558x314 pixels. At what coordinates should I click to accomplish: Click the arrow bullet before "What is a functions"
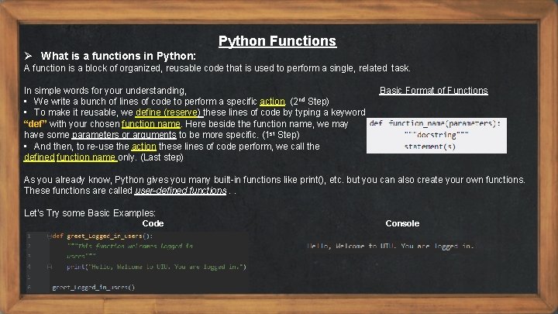click(28, 56)
